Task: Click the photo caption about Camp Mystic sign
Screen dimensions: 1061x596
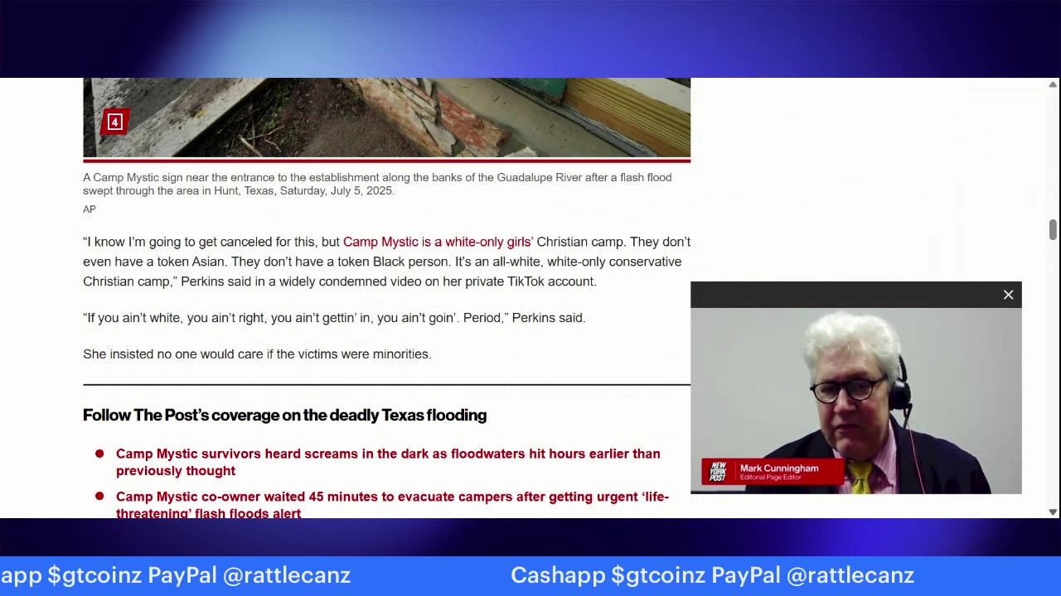Action: (377, 184)
